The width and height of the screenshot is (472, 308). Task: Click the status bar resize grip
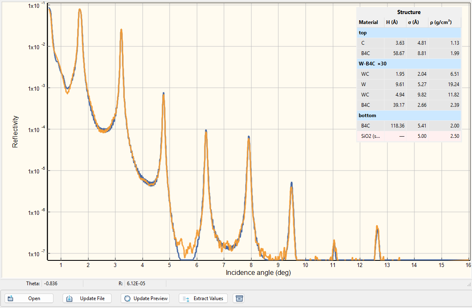pyautogui.click(x=469, y=284)
